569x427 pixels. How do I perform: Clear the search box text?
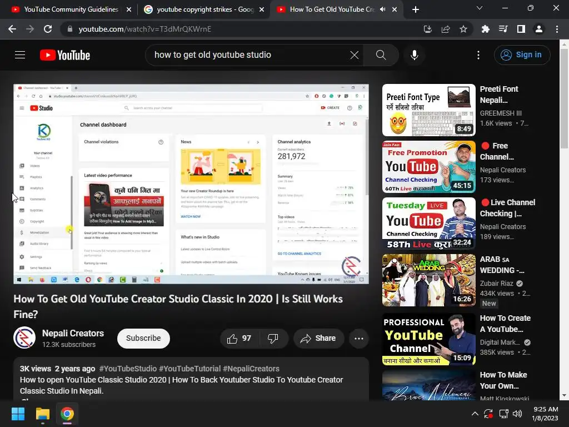coord(354,55)
